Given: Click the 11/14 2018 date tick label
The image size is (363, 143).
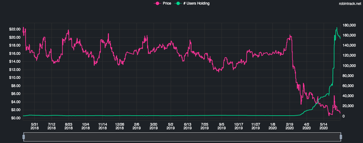Looking at the screenshot, I should pos(103,127).
